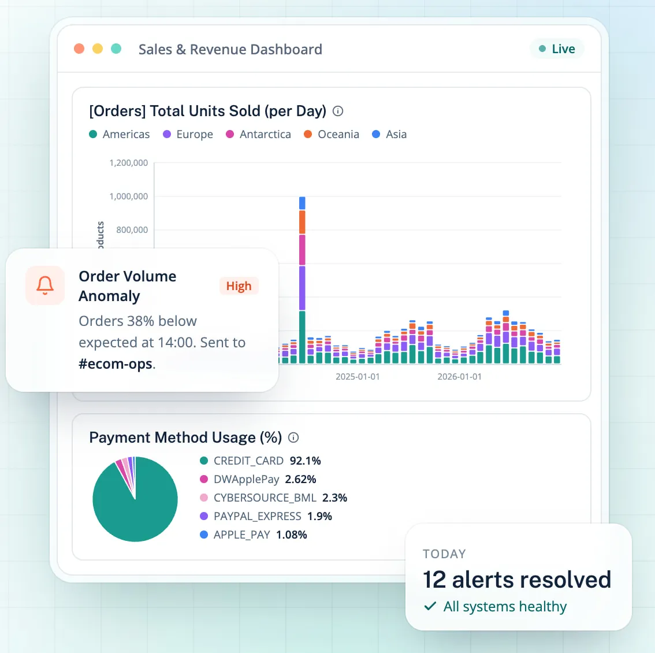The height and width of the screenshot is (653, 655).
Task: Click the checkmark icon next to All systems healthy
Action: pos(430,606)
